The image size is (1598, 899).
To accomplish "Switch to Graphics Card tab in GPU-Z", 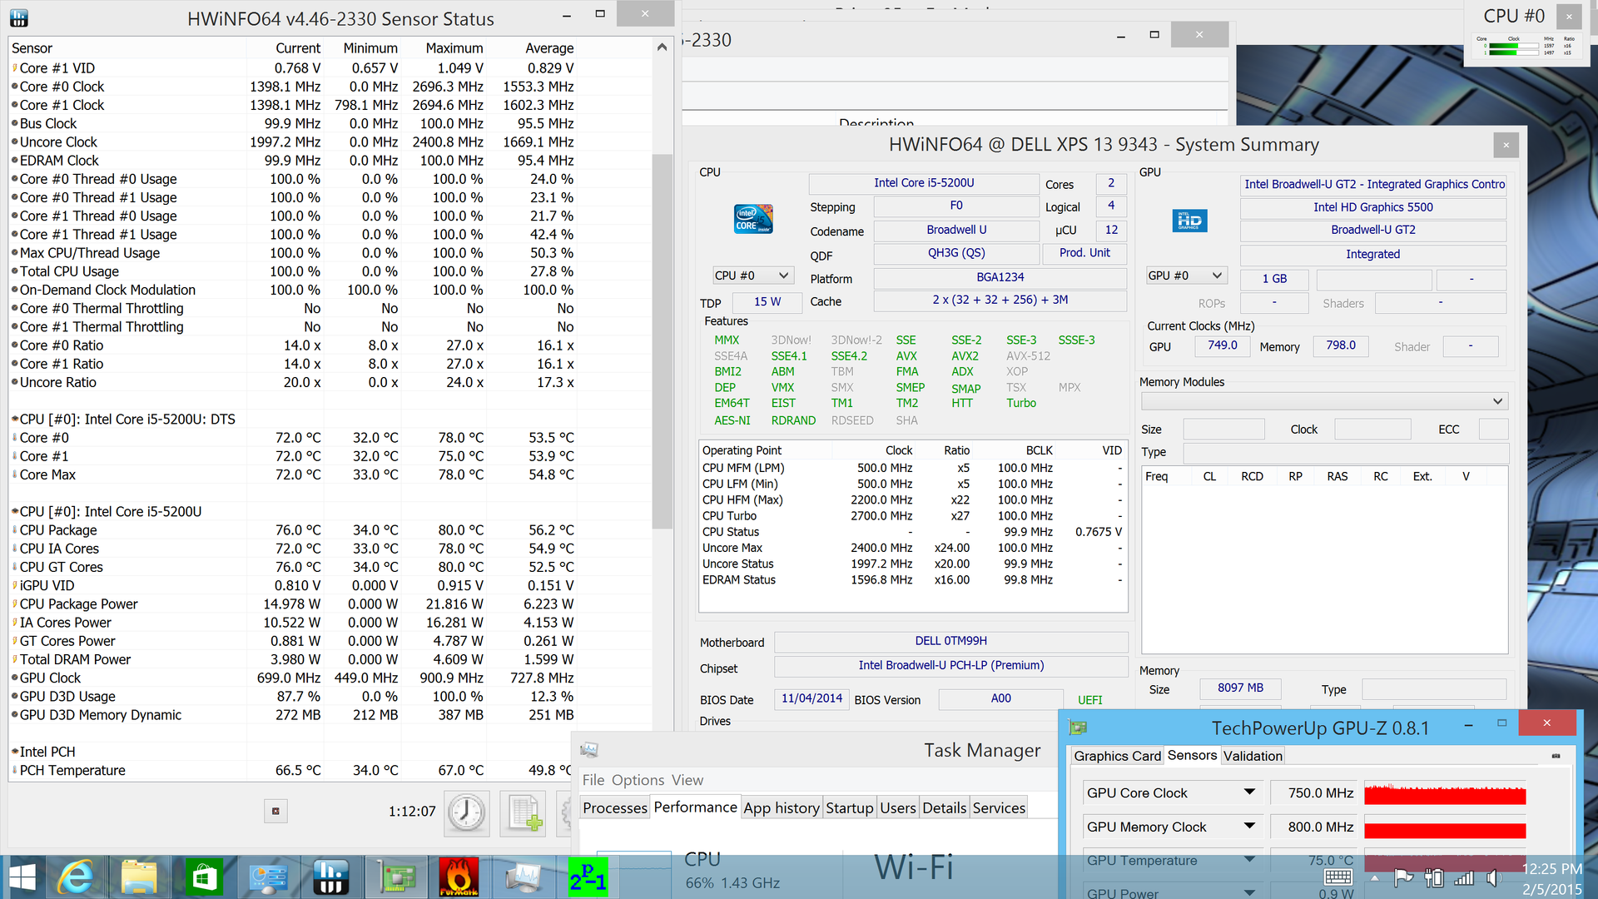I will [x=1117, y=756].
